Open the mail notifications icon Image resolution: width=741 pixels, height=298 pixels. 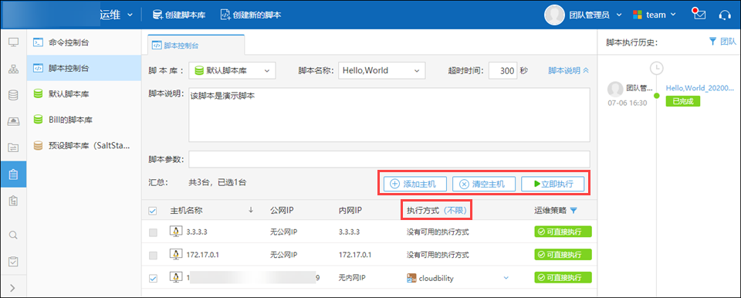(x=699, y=14)
